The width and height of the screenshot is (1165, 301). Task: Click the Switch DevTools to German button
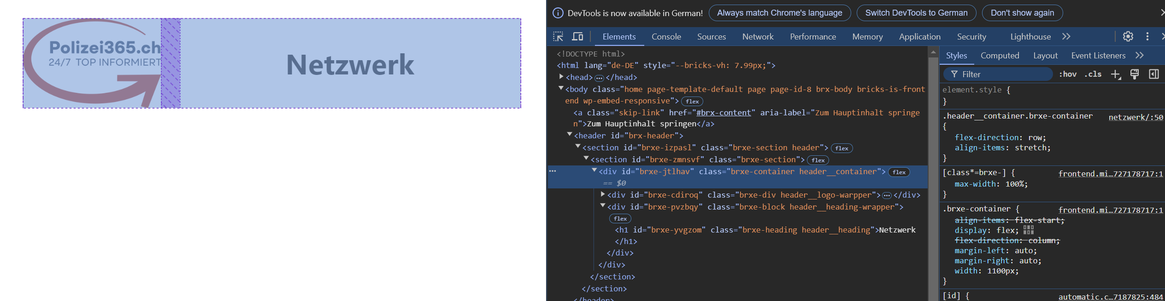point(916,13)
